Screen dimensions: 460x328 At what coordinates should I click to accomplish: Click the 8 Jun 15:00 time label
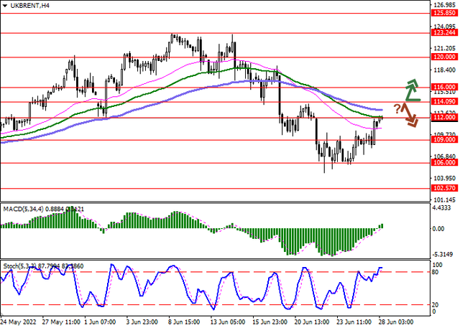pyautogui.click(x=184, y=322)
